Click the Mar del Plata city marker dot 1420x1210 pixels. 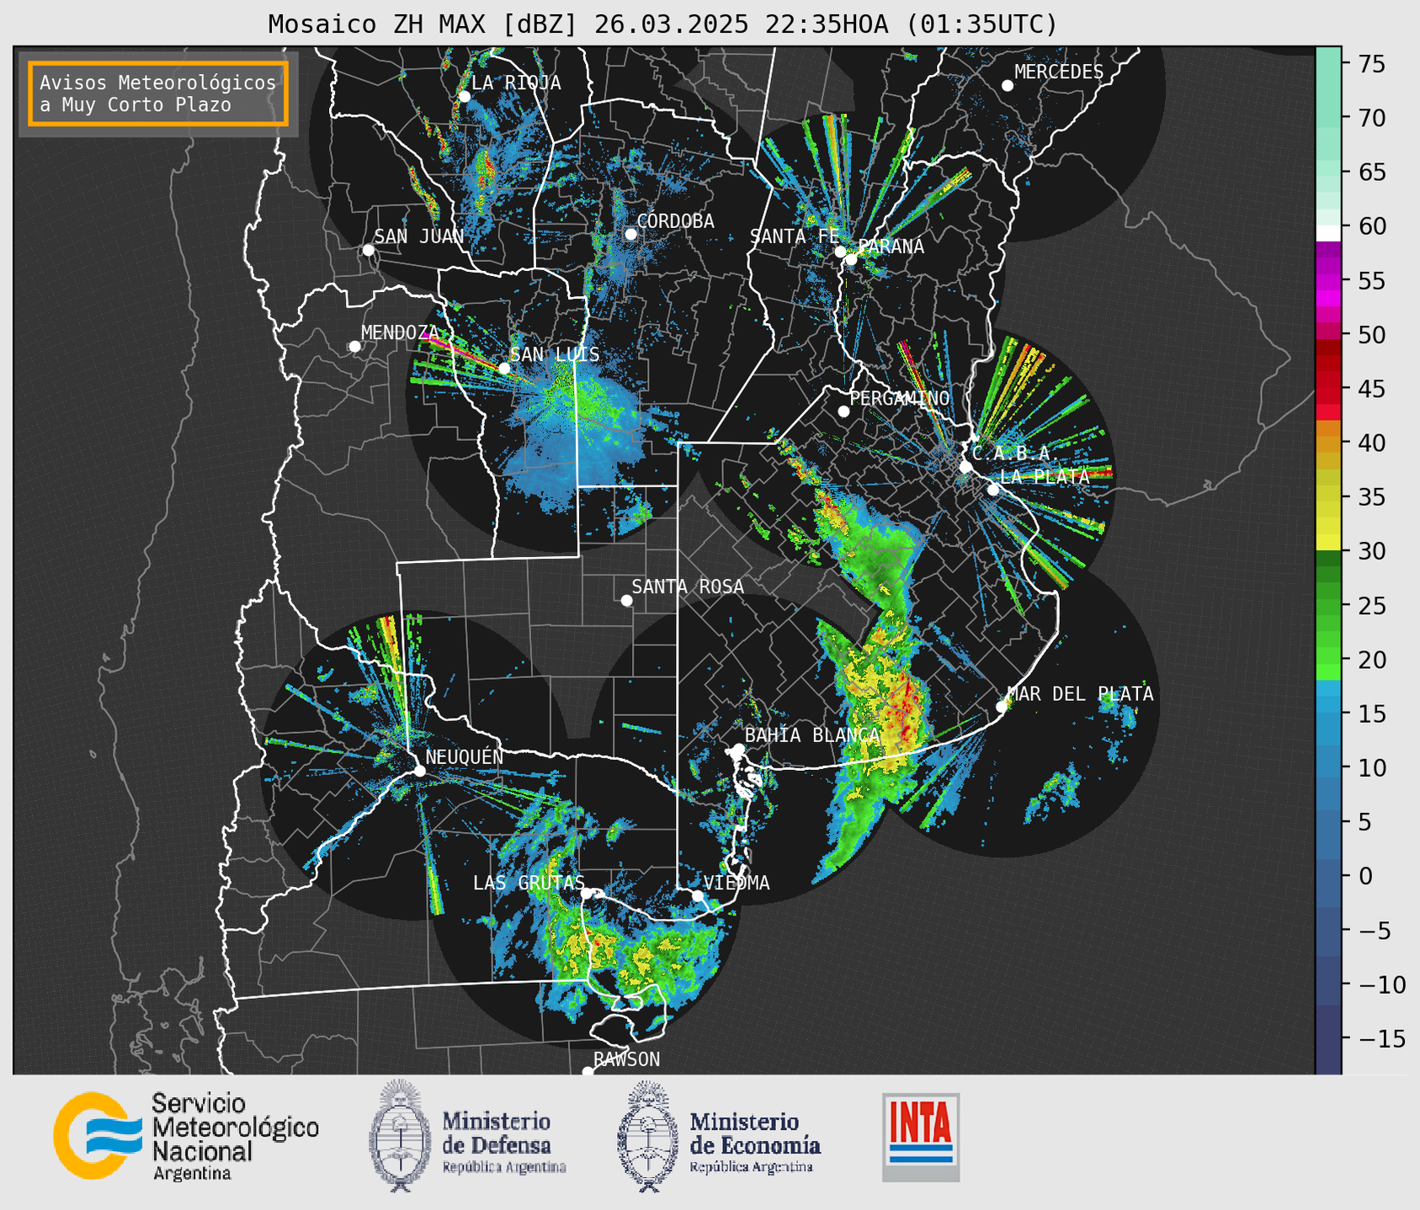tap(1002, 707)
